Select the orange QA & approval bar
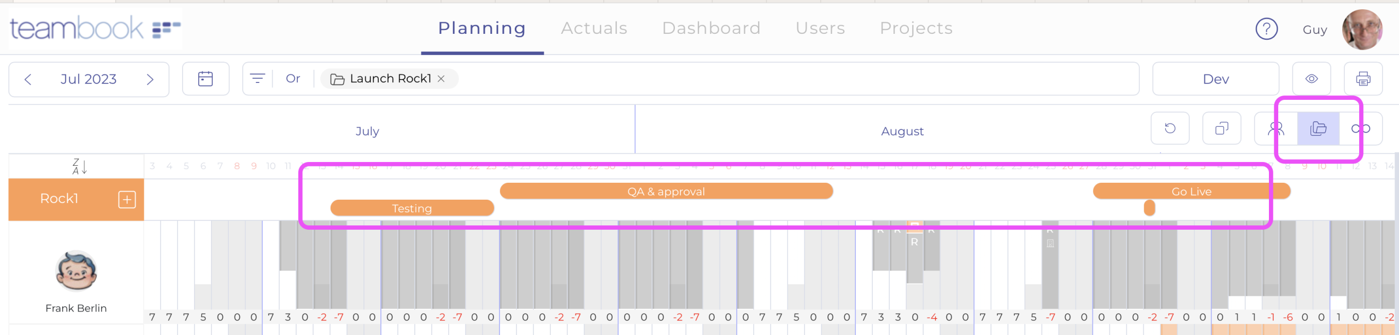1399x335 pixels. tap(666, 192)
